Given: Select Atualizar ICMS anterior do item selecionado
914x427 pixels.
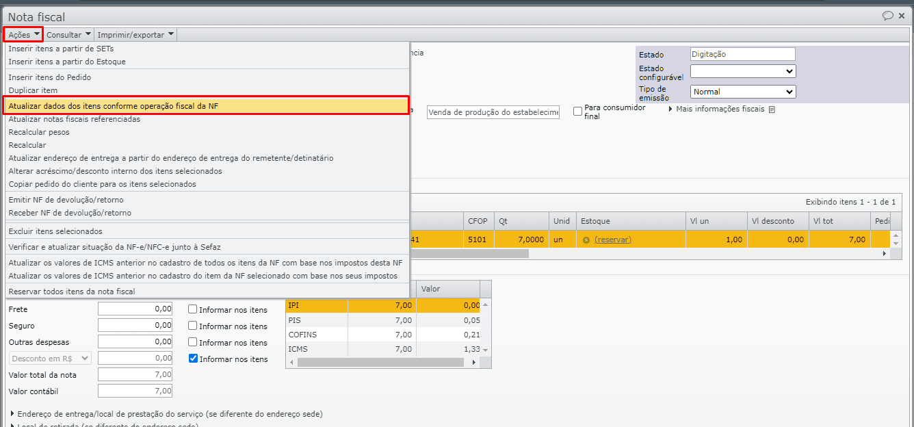Looking at the screenshot, I should point(207,276).
